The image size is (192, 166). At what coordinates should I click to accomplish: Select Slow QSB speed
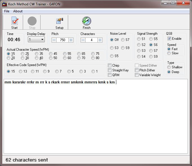coord(169,53)
